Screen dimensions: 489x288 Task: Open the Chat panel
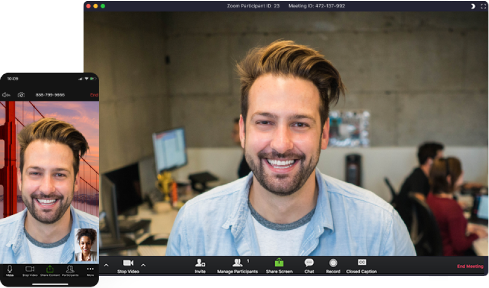coord(309,266)
